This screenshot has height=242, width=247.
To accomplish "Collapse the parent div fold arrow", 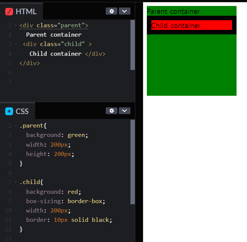I will 16,25.
